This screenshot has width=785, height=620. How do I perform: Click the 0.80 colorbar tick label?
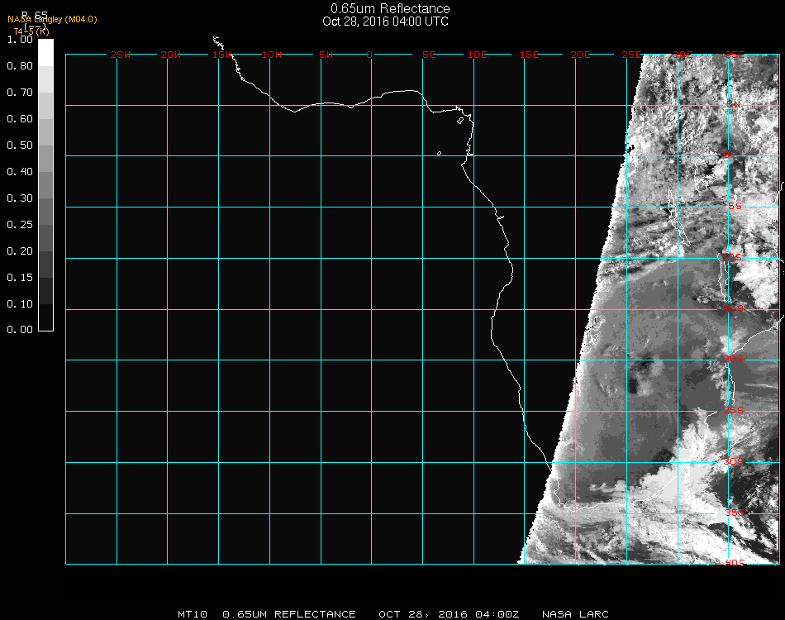tap(19, 66)
